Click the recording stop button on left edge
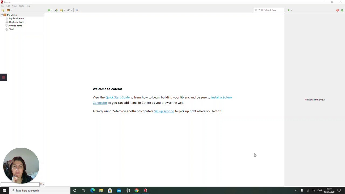The image size is (345, 194). pyautogui.click(x=4, y=77)
